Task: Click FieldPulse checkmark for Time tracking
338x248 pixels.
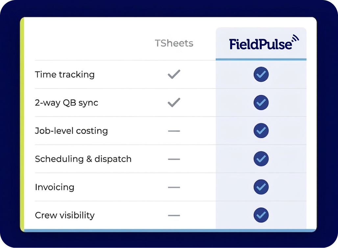Action: click(x=261, y=75)
